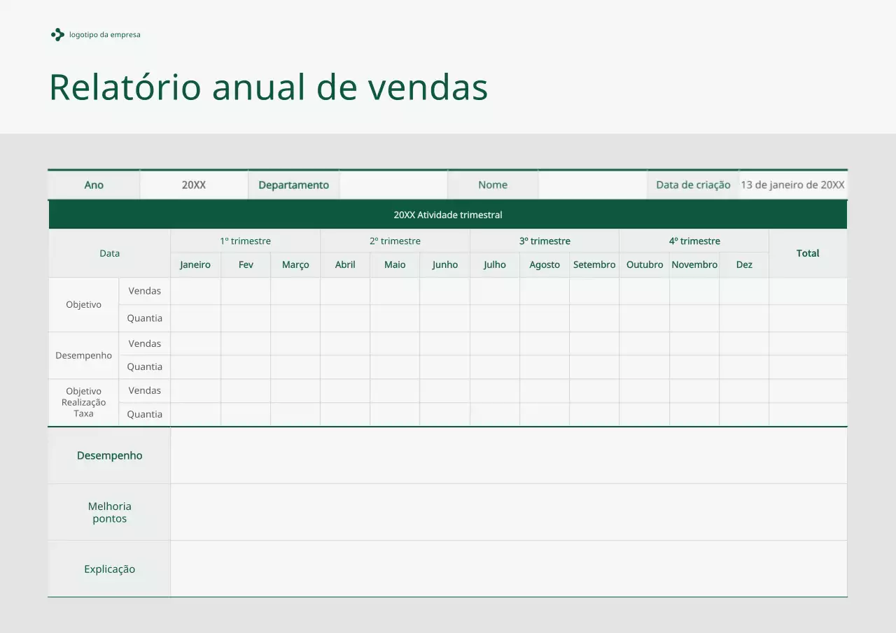896x633 pixels.
Task: Click 'Objetivo Realização Taxa' group label
Action: pos(83,402)
